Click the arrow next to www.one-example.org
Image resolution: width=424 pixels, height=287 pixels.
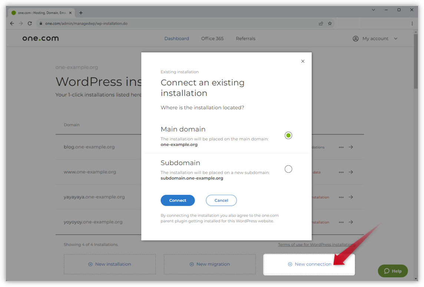(351, 172)
